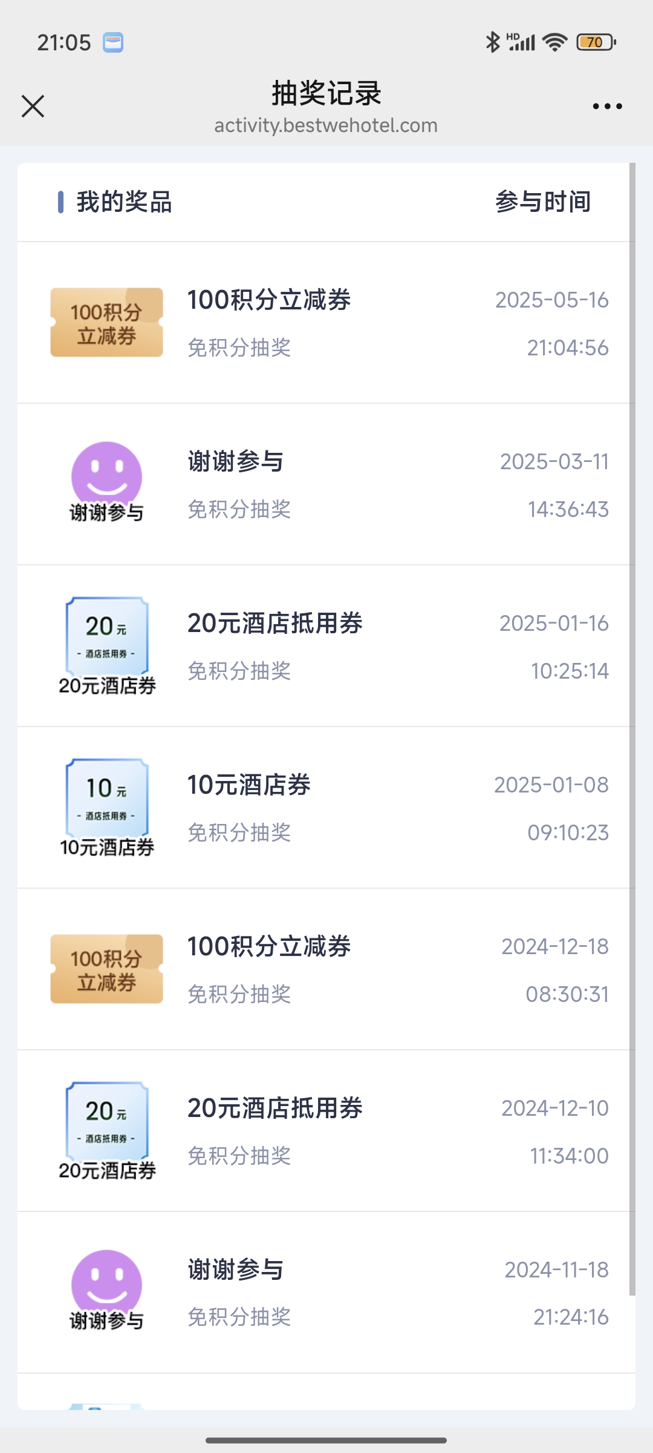Tap the 20元酒店券 icon dated 2024-12-10

107,1130
